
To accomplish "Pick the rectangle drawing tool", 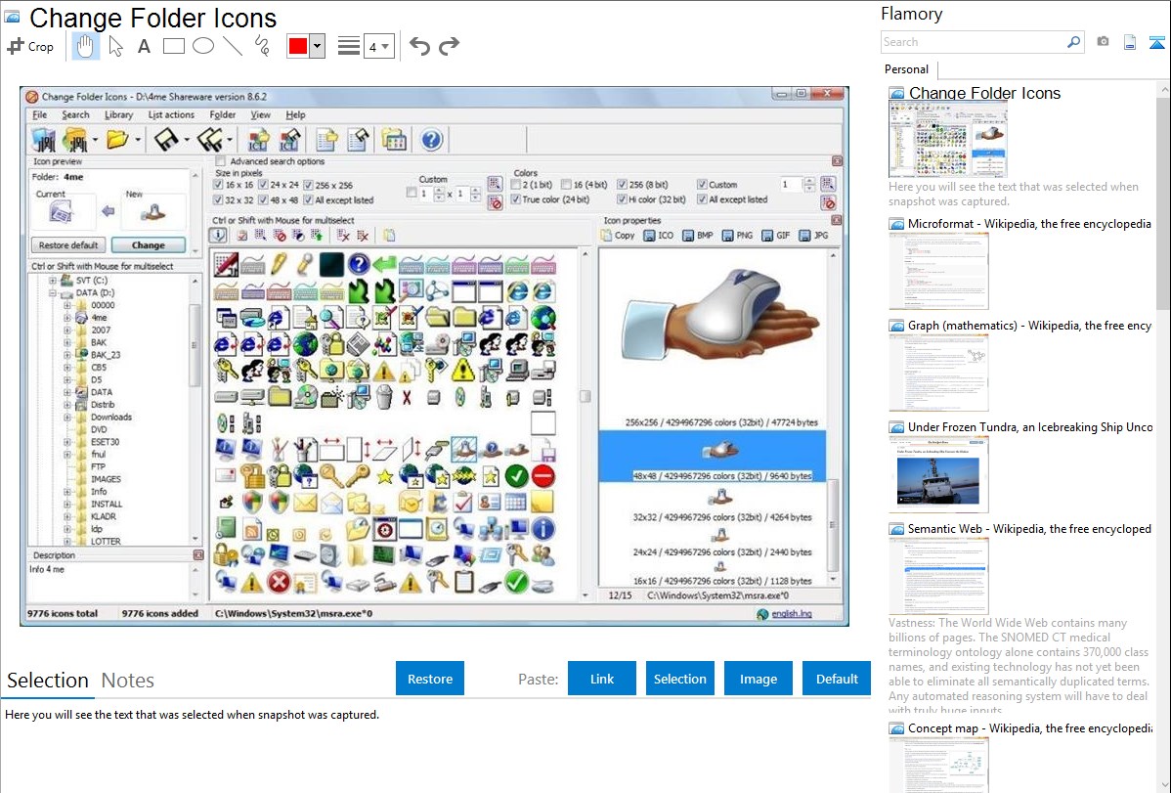I will (173, 46).
